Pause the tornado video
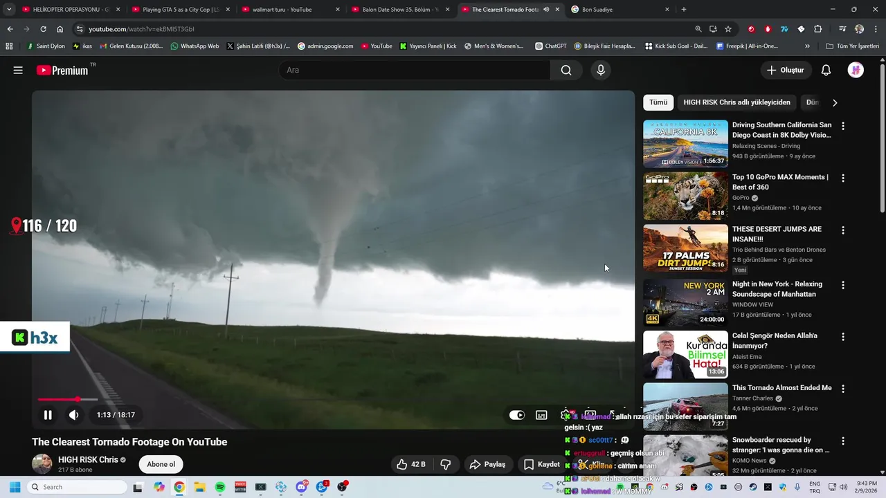 [x=48, y=415]
